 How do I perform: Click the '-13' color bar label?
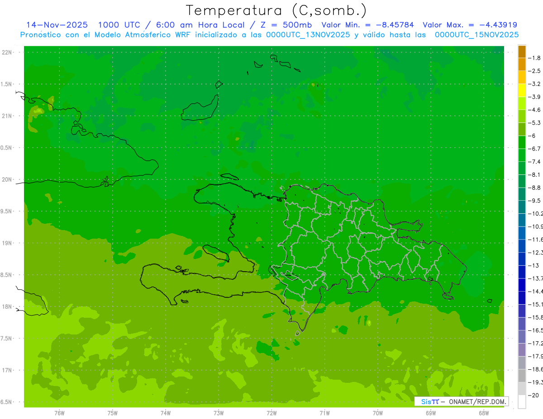point(533,265)
